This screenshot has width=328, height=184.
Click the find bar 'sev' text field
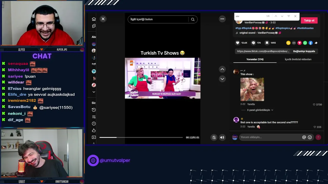coord(250,16)
